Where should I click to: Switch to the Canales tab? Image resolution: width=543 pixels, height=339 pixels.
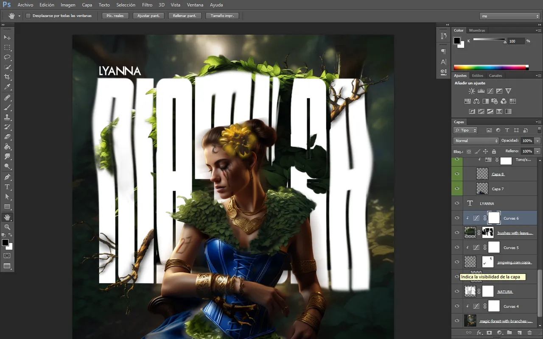point(495,75)
